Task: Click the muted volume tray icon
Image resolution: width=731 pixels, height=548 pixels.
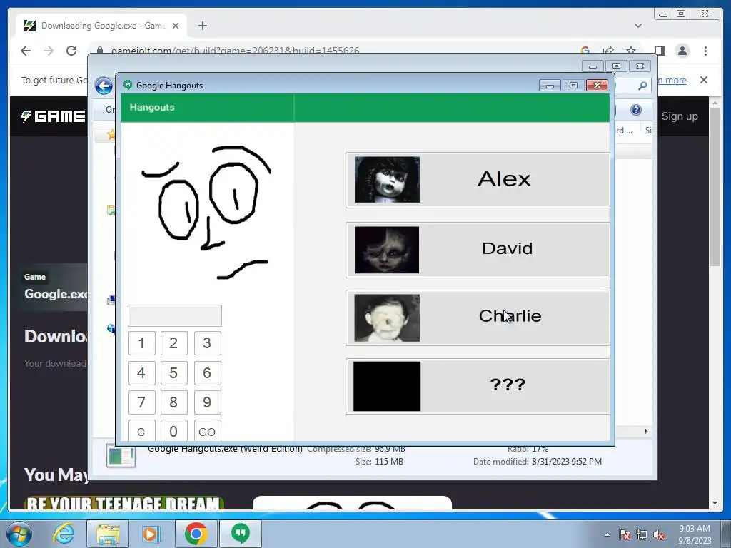Action: 659,535
